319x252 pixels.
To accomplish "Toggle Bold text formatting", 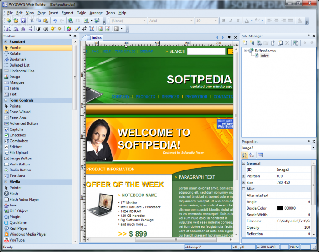I will click(x=224, y=21).
